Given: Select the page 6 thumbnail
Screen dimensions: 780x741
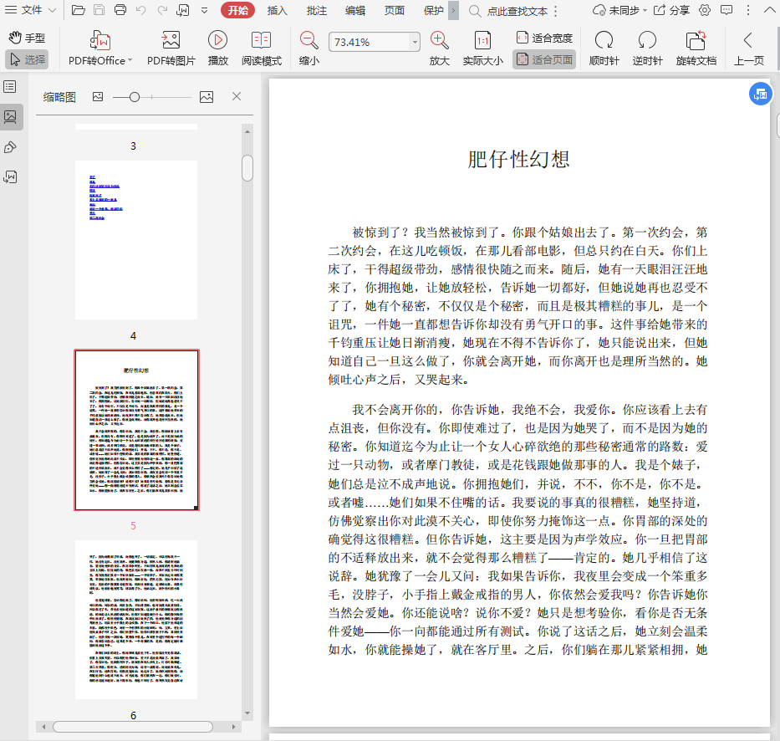Looking at the screenshot, I should point(136,619).
